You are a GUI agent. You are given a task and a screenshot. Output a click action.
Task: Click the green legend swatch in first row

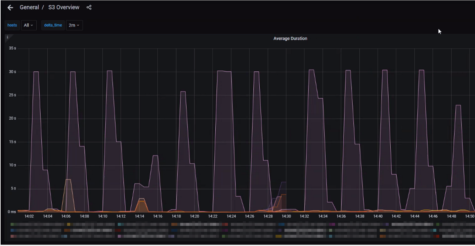point(13,224)
